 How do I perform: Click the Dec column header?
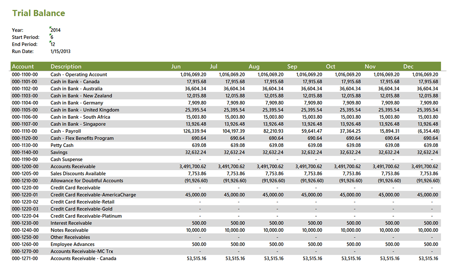tap(408, 67)
